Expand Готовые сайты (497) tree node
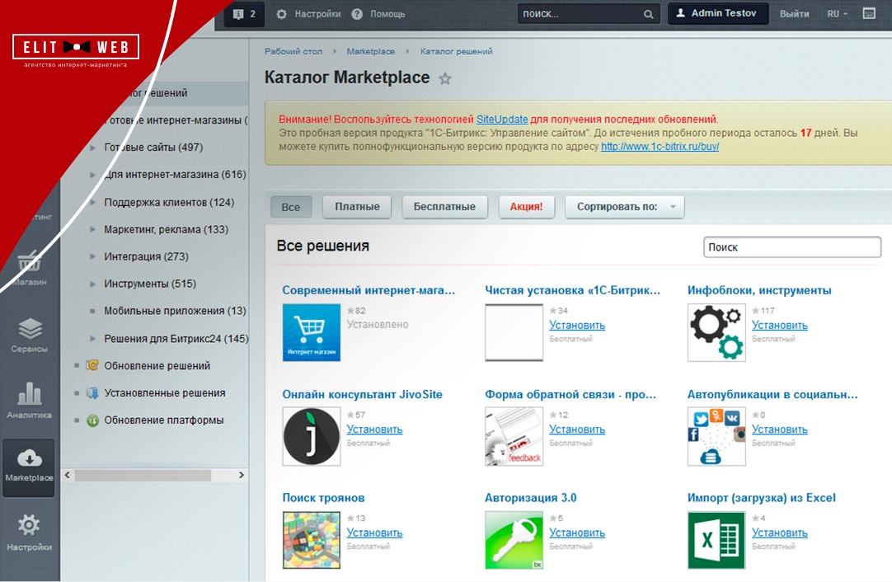 tap(92, 148)
